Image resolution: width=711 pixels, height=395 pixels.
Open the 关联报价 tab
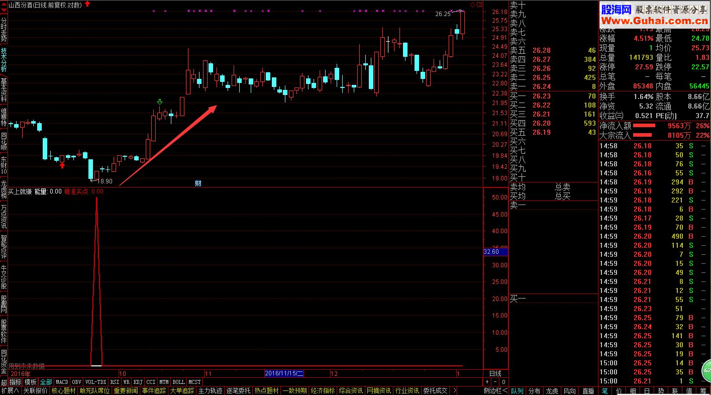coord(35,391)
